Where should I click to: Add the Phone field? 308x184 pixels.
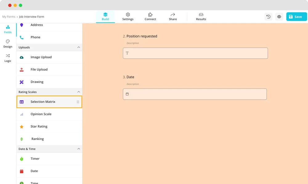pyautogui.click(x=35, y=37)
